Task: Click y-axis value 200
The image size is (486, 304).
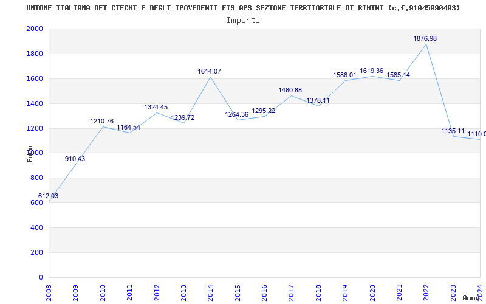Action: point(36,252)
